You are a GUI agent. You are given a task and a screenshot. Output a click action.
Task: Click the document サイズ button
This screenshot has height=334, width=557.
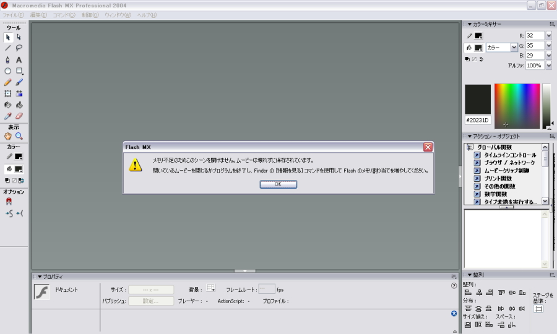(151, 289)
